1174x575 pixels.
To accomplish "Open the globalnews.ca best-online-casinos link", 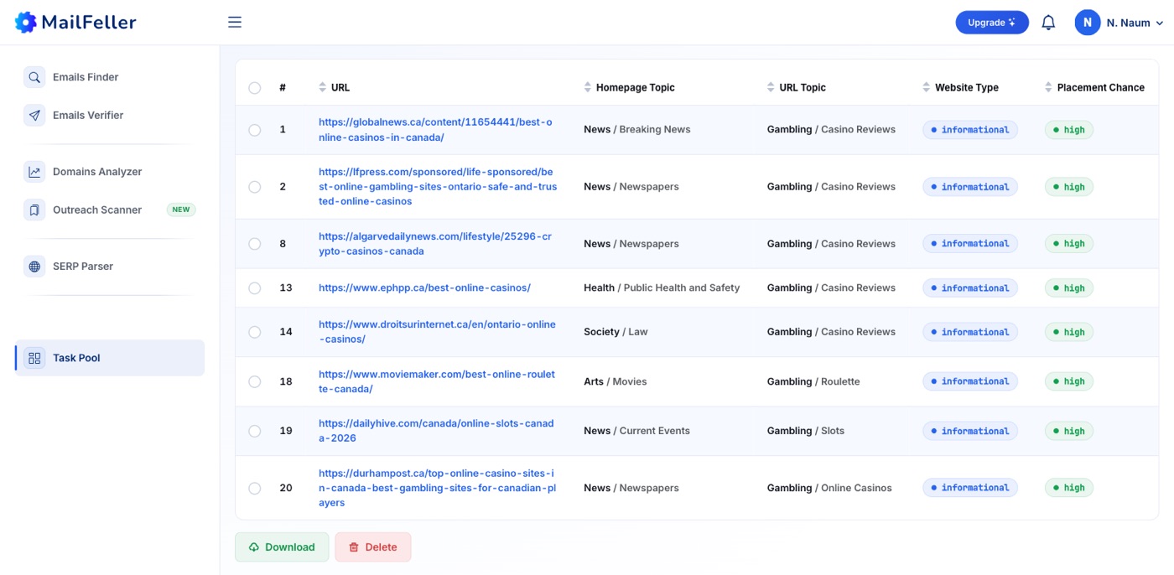I will coord(435,130).
